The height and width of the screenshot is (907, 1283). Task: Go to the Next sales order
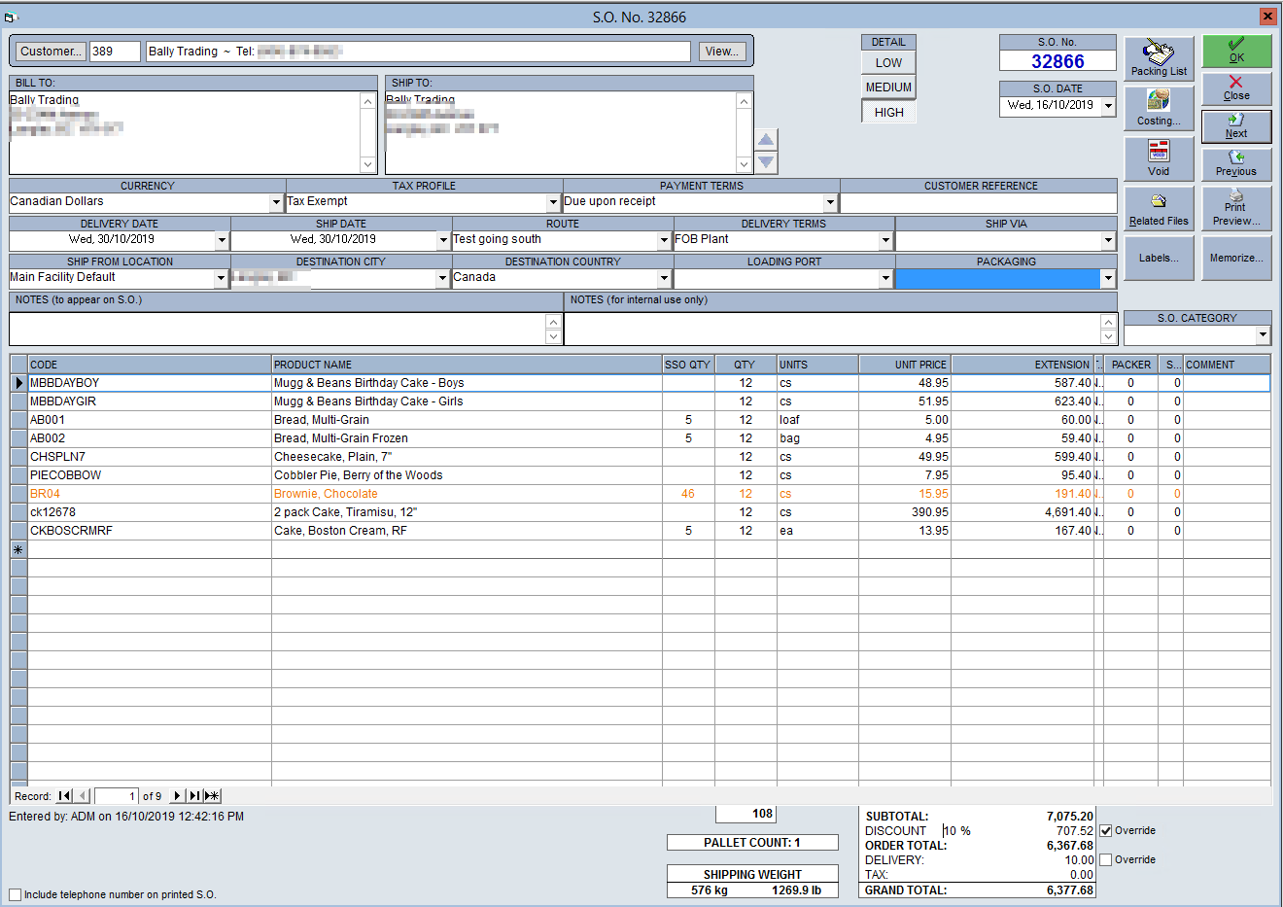coord(1236,126)
